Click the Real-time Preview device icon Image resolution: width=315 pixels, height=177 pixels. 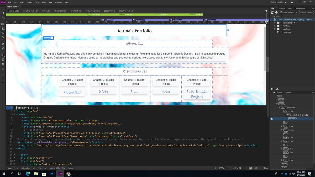[x=266, y=168]
